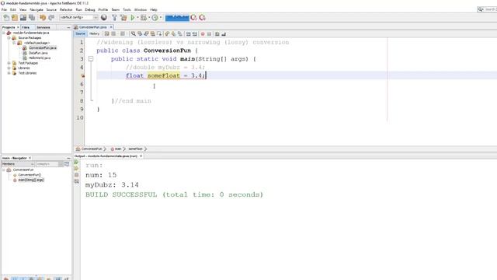The image size is (497, 280).
Task: Click the globe browser icon in toolbar
Action: [103, 18]
